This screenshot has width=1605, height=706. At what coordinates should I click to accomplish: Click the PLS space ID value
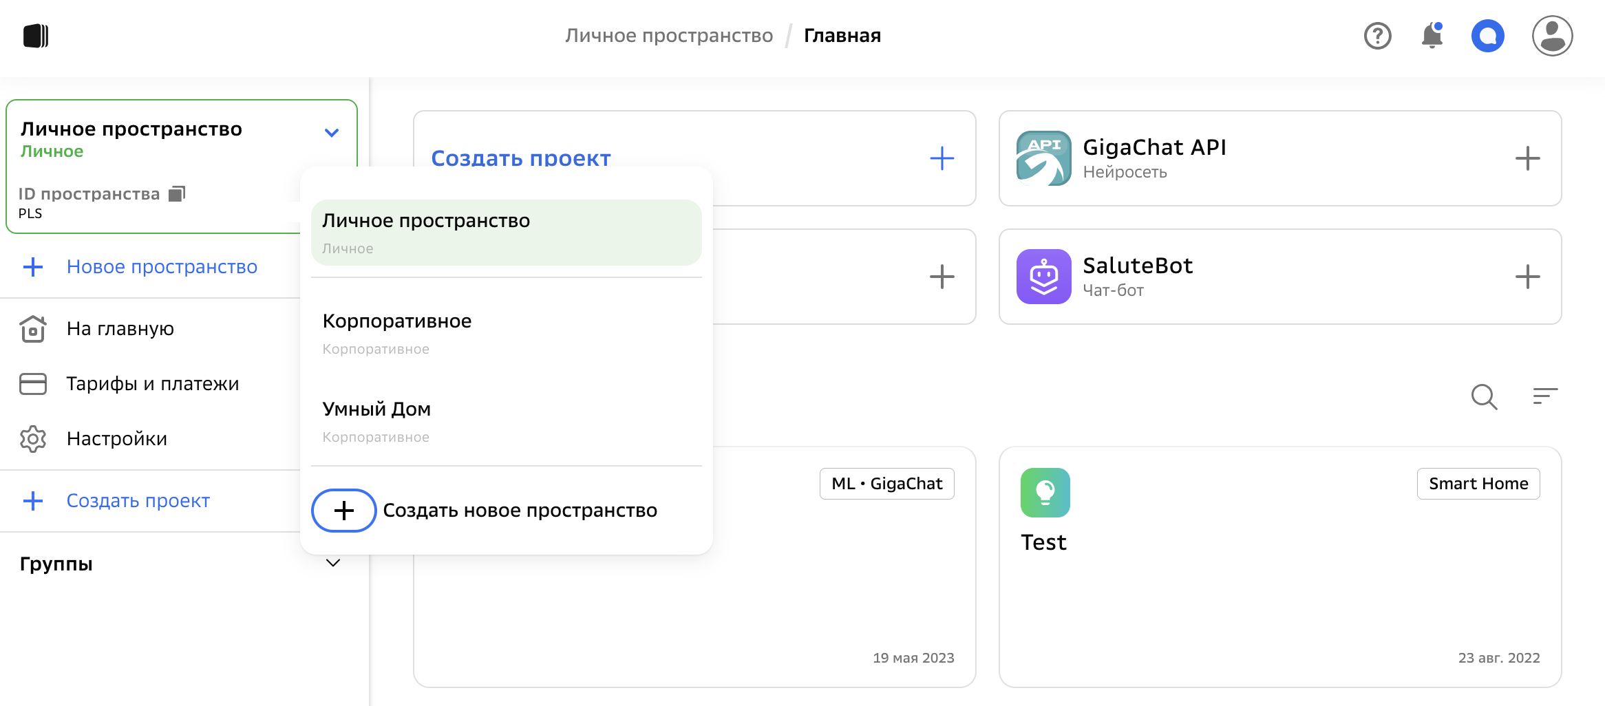(30, 213)
